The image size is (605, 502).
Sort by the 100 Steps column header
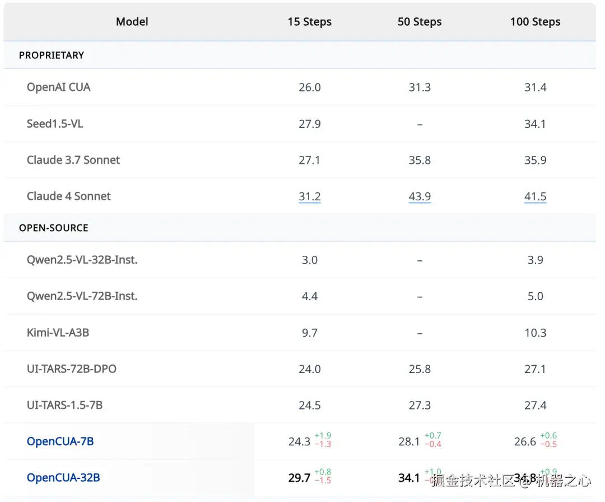tap(535, 22)
